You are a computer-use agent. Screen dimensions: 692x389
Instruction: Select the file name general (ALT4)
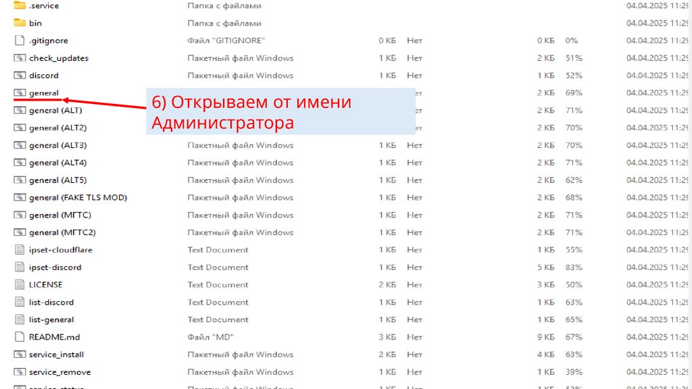(58, 163)
